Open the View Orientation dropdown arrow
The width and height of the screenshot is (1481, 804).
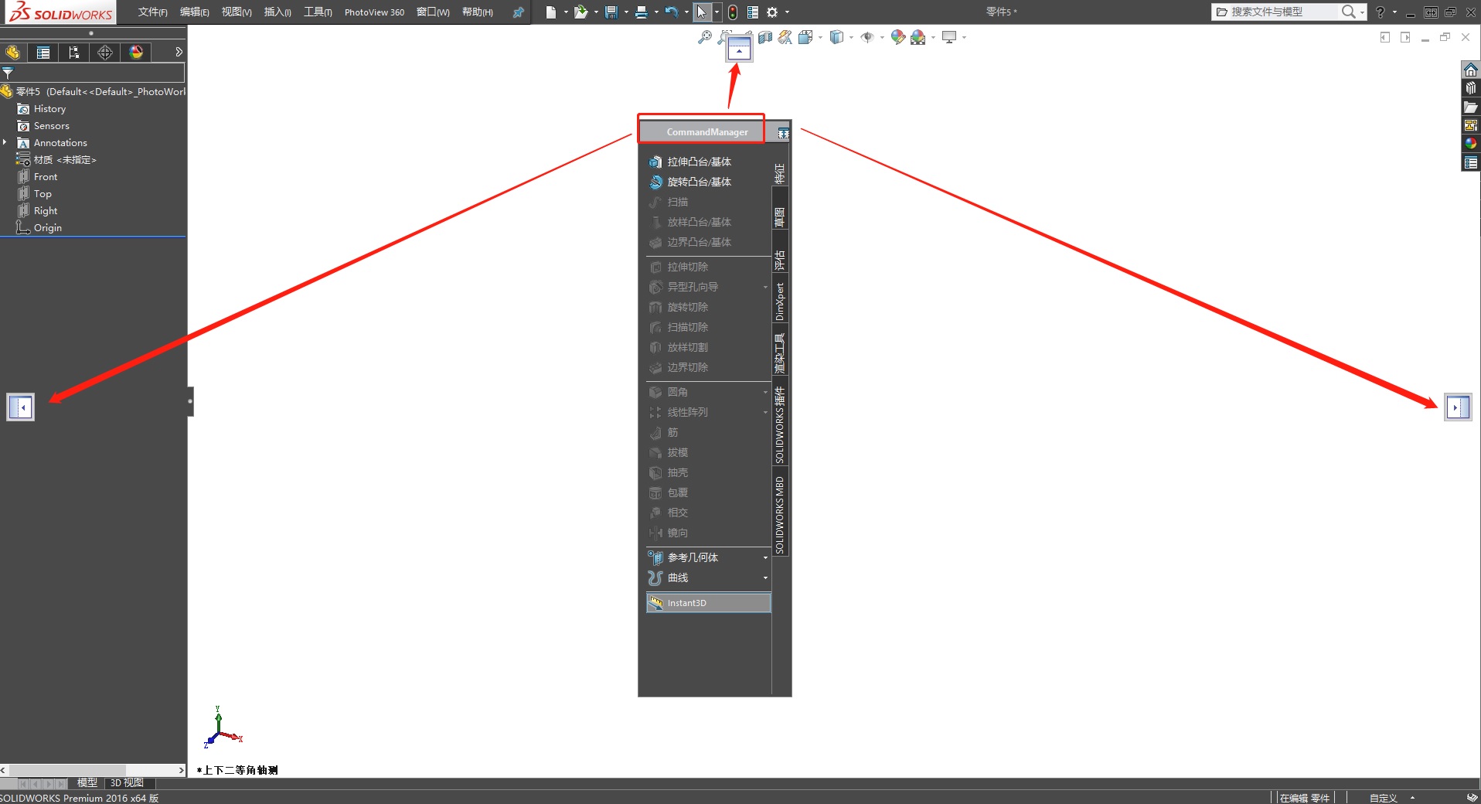coord(820,37)
